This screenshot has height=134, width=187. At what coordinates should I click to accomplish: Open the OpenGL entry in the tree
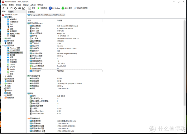click(x=11, y=65)
